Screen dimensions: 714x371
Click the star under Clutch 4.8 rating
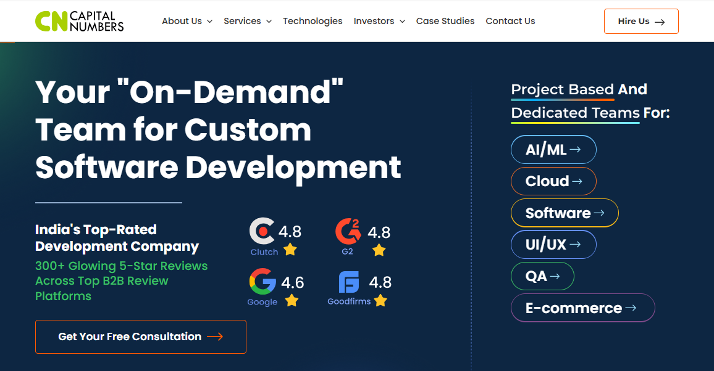[290, 250]
